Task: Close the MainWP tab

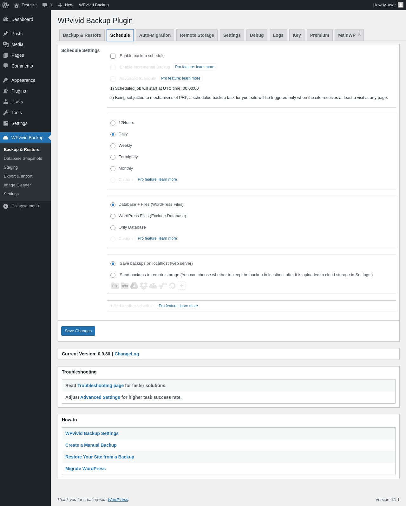Action: pyautogui.click(x=359, y=34)
